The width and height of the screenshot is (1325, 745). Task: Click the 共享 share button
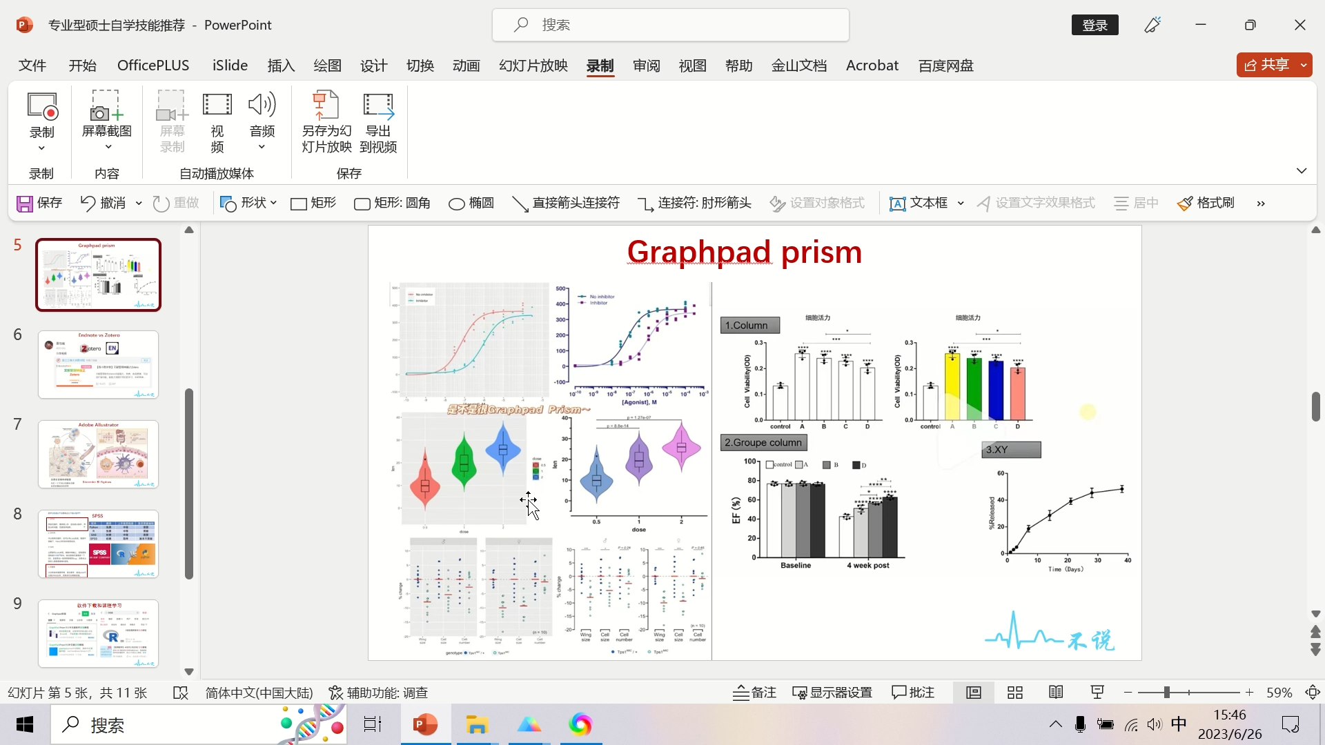1266,65
